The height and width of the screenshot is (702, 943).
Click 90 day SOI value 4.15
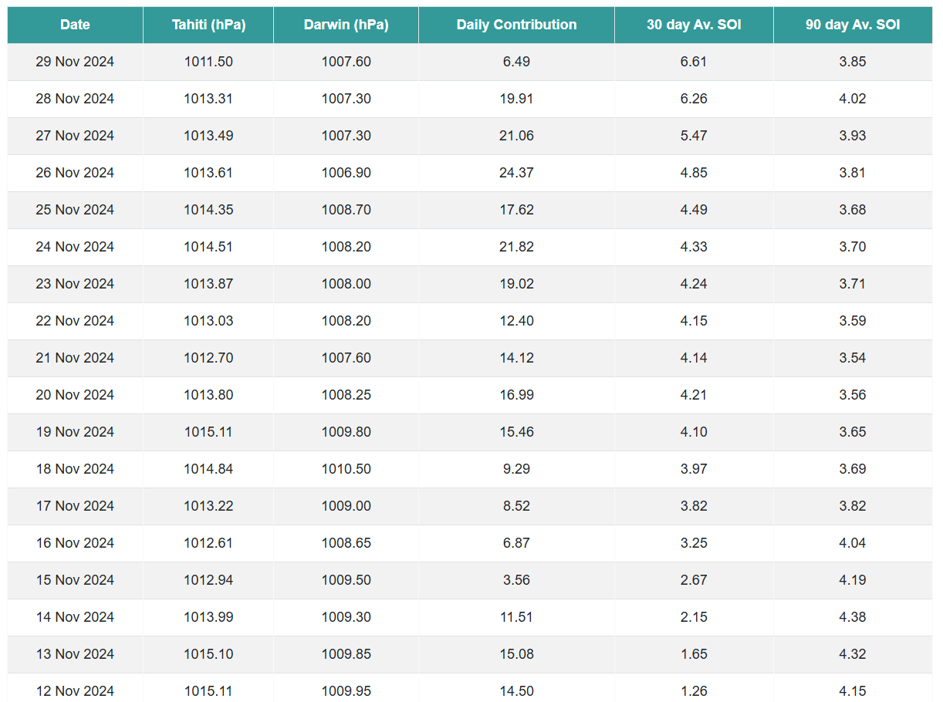click(853, 691)
